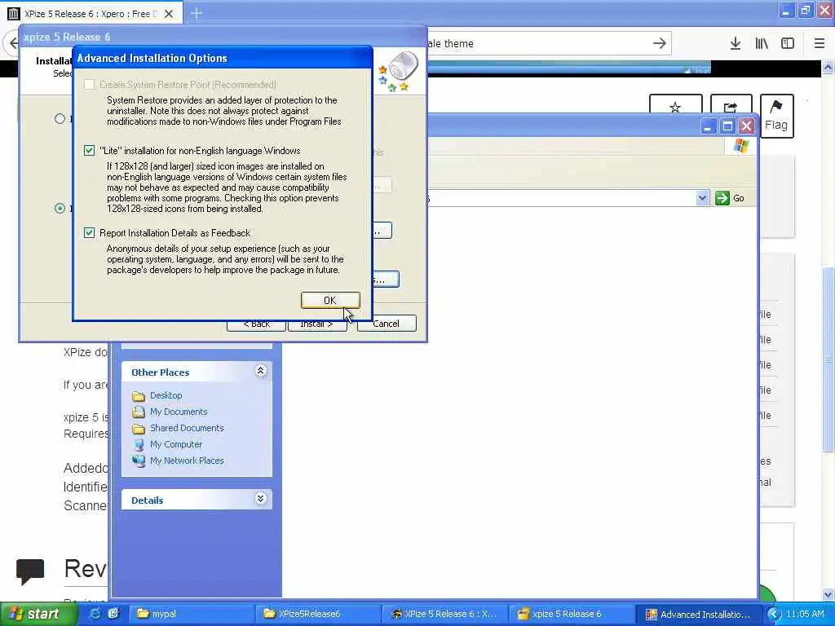Switch to Advanced Installatio... taskbar item

tap(698, 614)
